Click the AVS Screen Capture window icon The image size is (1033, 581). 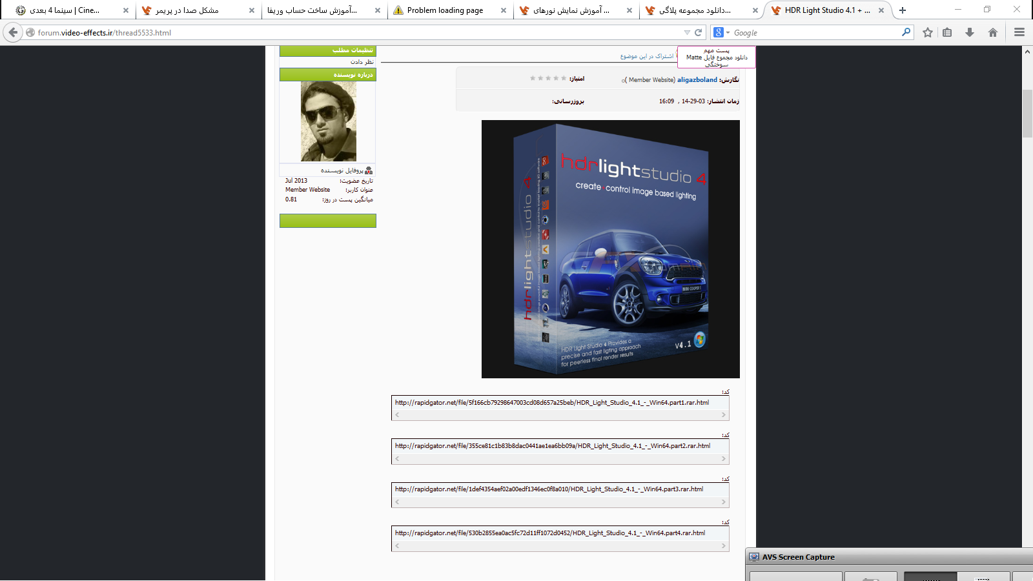coord(754,557)
